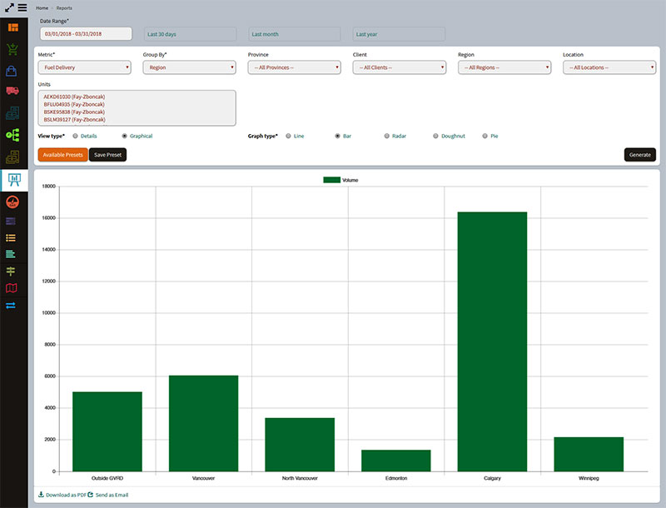Screen dimensions: 666x508
Task: Open the hamburger menu icon
Action: [x=22, y=7]
